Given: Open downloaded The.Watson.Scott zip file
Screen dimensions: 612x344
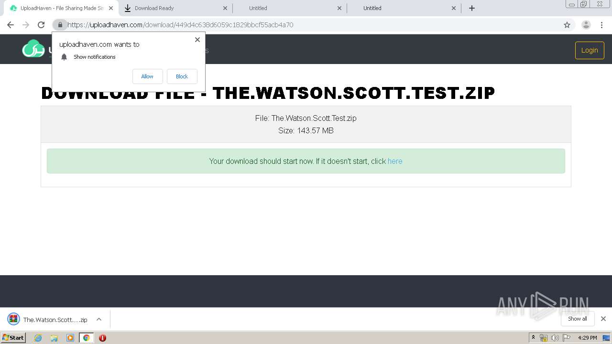Looking at the screenshot, I should pos(55,320).
